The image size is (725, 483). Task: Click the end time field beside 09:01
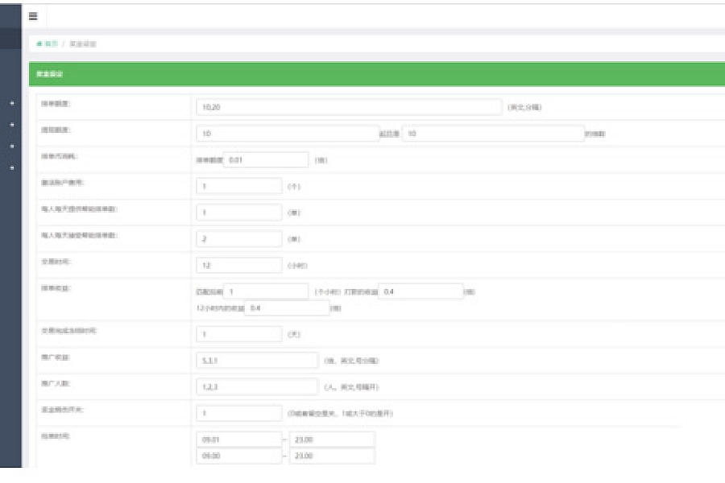click(x=332, y=440)
